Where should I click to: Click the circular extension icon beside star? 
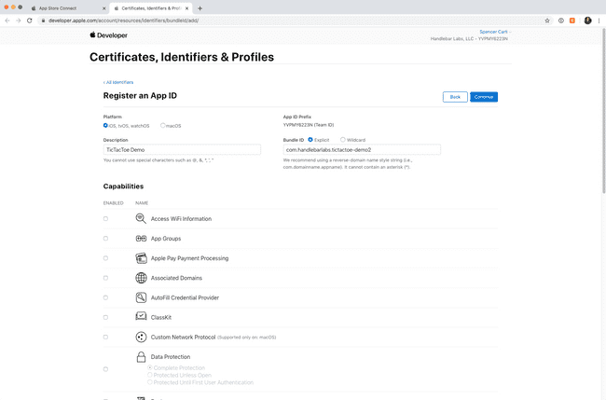coord(560,21)
